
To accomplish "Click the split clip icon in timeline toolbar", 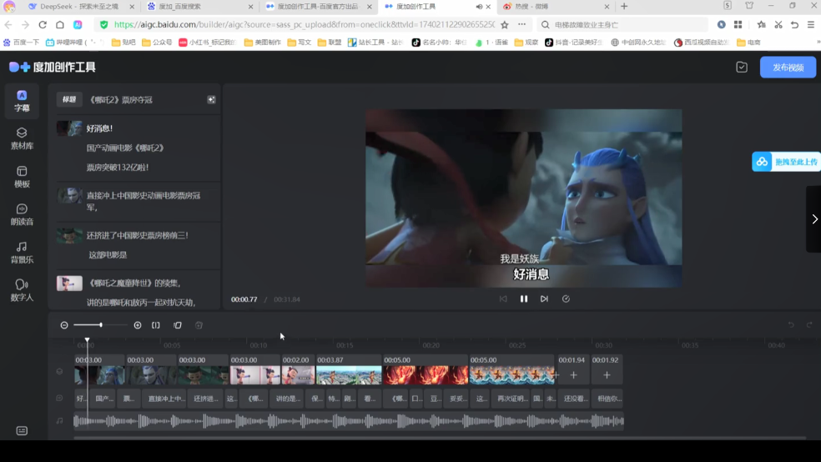I will pyautogui.click(x=156, y=325).
